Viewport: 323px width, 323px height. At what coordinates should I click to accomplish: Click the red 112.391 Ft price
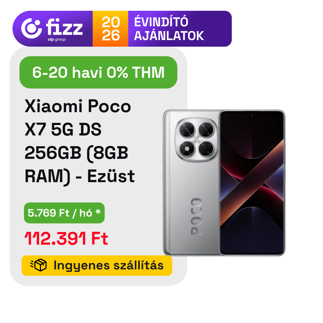click(66, 239)
